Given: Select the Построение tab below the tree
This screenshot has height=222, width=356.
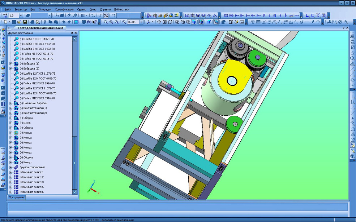Looking at the screenshot, I should click(x=16, y=197).
